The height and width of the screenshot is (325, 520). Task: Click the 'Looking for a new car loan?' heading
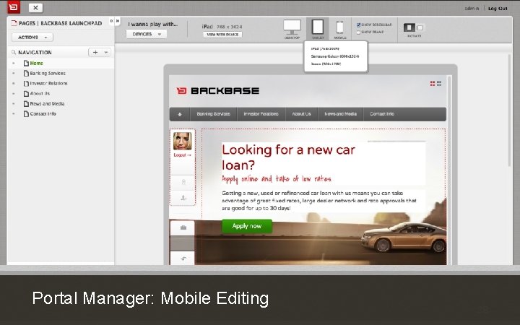[288, 157]
